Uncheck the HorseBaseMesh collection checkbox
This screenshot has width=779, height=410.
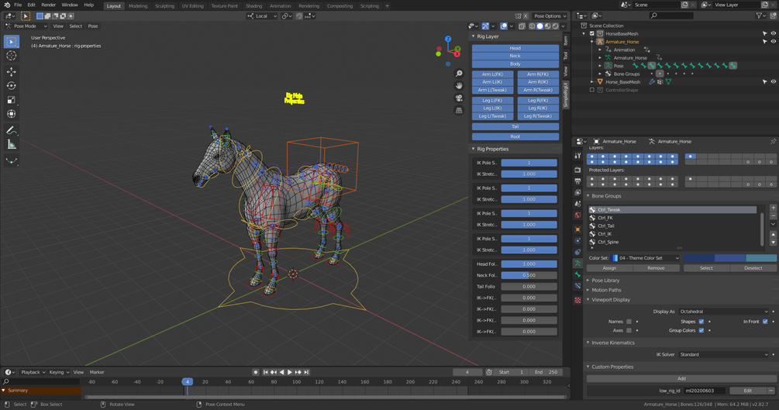[x=591, y=34]
